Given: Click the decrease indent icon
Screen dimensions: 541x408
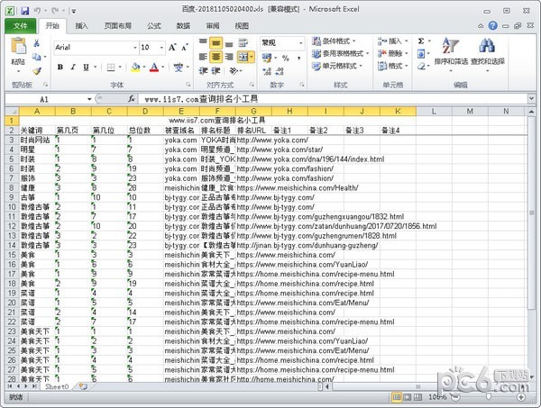Looking at the screenshot, I should [x=203, y=70].
